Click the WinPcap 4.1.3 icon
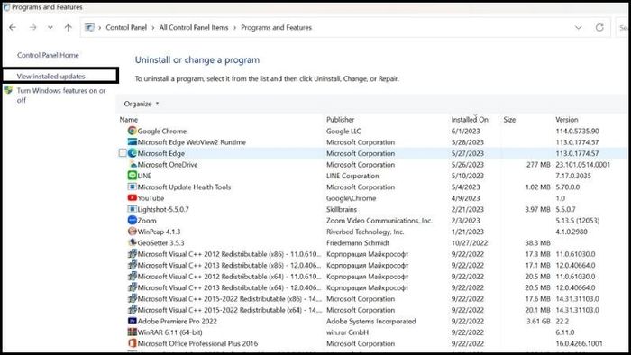The height and width of the screenshot is (355, 631). tap(132, 232)
